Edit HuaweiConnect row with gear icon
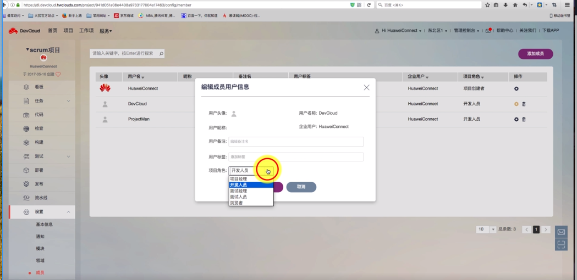The height and width of the screenshot is (280, 577). point(516,88)
